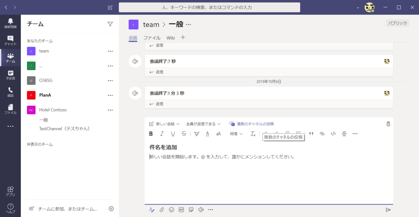Insert a link in the message
Screen dimensions: 419x217
322,133
